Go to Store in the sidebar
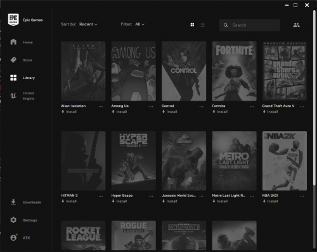Image resolution: width=317 pixels, height=252 pixels. (x=27, y=60)
